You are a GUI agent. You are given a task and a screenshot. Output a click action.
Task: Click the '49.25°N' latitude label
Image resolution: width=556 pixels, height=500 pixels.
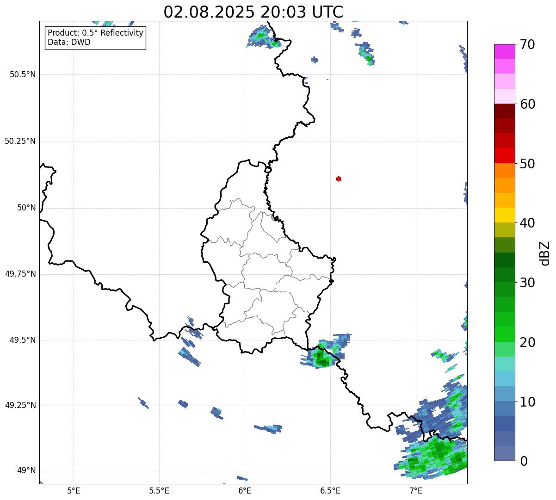(20, 405)
